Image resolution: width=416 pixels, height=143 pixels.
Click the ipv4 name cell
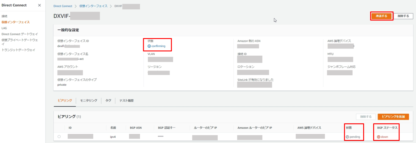(112, 137)
